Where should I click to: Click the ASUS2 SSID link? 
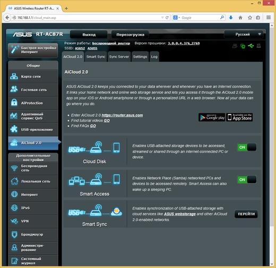(x=80, y=48)
